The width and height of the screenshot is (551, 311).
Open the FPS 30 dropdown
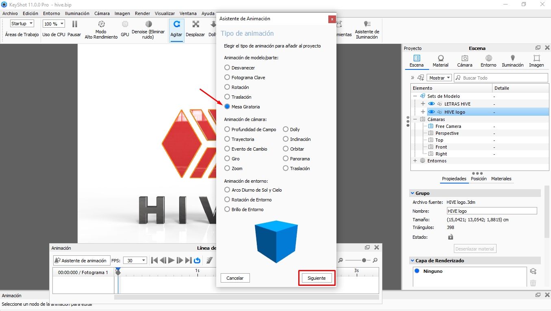[x=134, y=261]
